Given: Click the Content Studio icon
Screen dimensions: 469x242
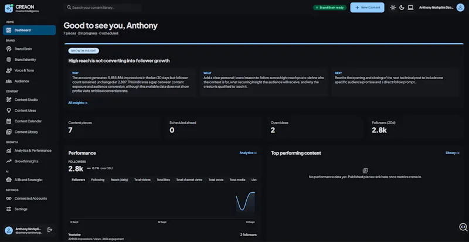Looking at the screenshot, I should pos(9,100).
